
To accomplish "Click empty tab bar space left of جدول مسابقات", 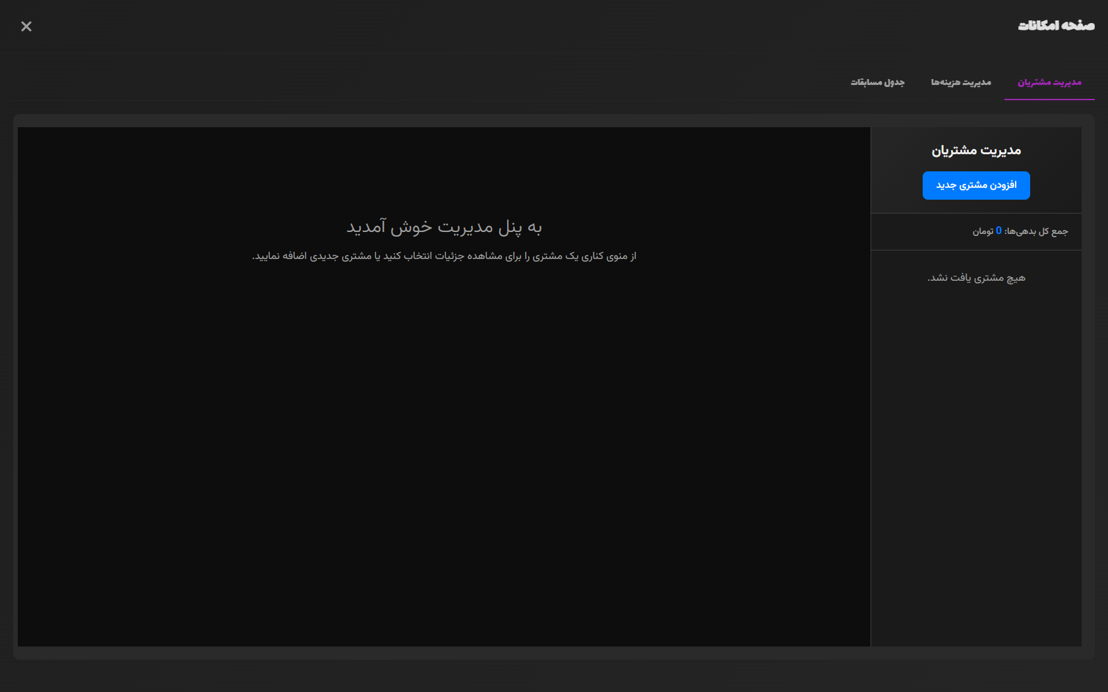I will click(x=462, y=82).
